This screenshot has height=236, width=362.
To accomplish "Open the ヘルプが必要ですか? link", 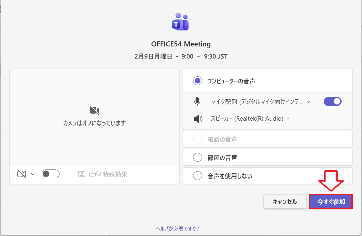I will (177, 229).
